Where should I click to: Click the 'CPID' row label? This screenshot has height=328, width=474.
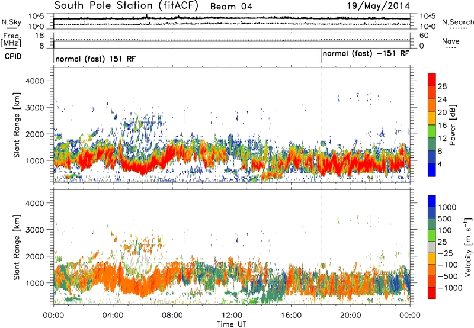(12, 56)
